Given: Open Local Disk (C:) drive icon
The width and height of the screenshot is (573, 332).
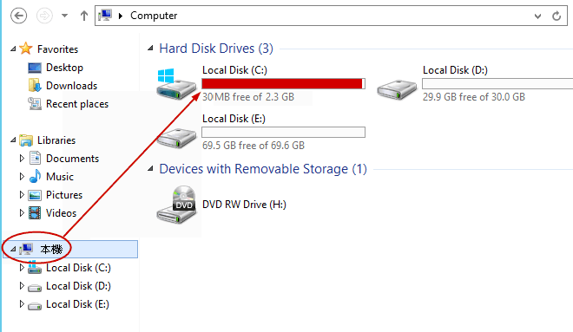Looking at the screenshot, I should pos(176,84).
